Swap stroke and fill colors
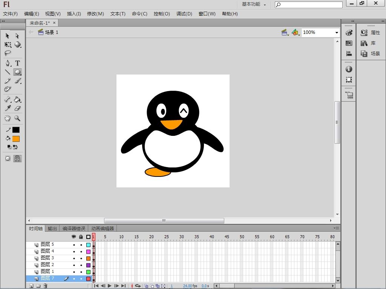This screenshot has width=386, height=289. click(x=15, y=147)
